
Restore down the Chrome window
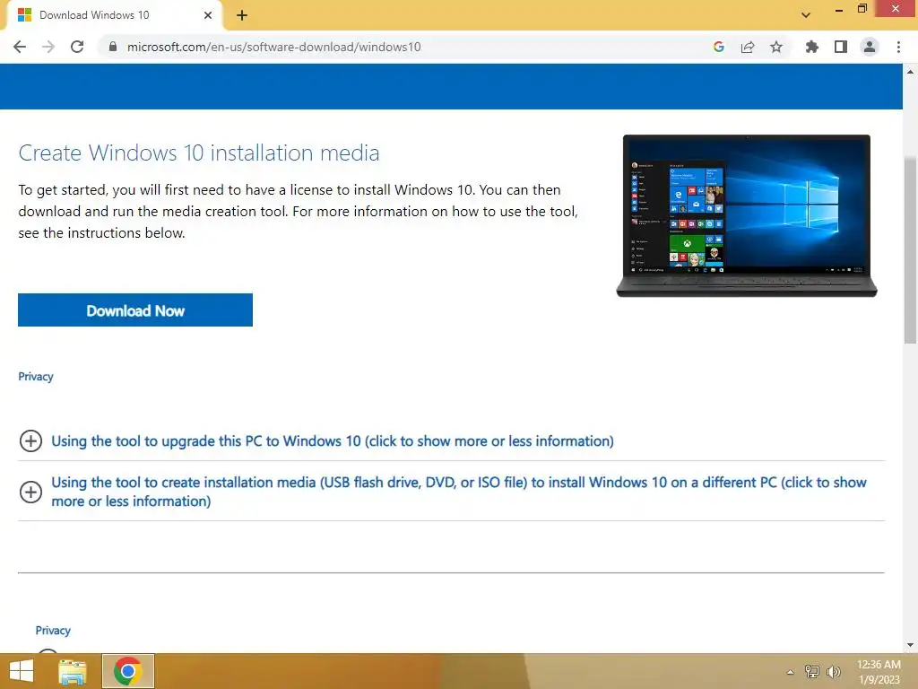coord(862,9)
